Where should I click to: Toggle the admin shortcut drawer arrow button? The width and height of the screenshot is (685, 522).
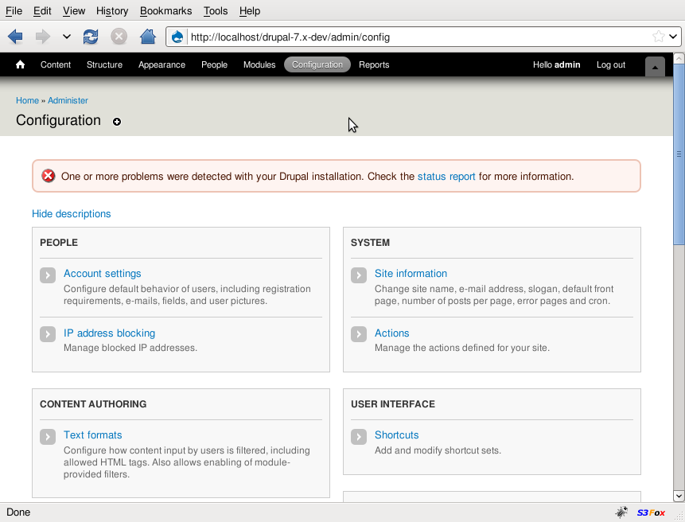[655, 67]
